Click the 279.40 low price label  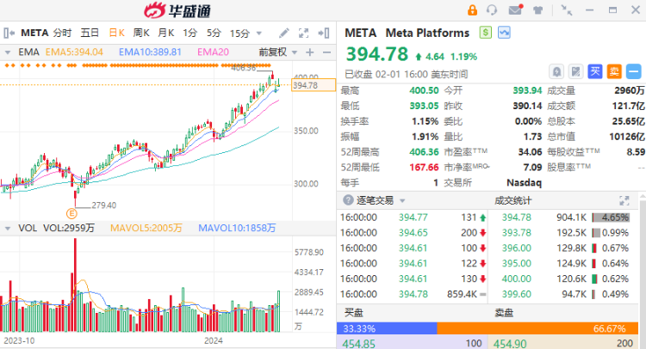104,205
